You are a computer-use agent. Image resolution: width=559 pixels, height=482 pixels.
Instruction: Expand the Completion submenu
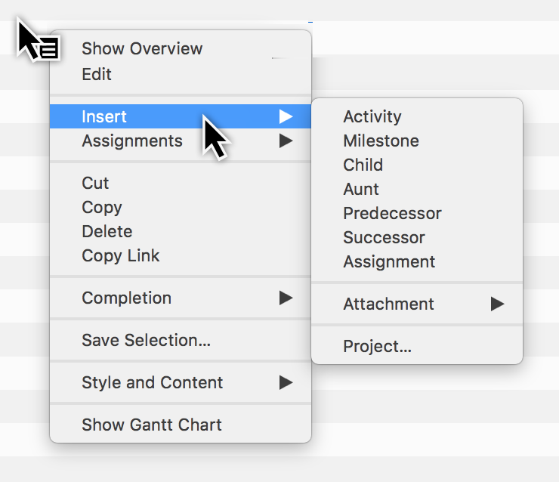click(x=126, y=298)
